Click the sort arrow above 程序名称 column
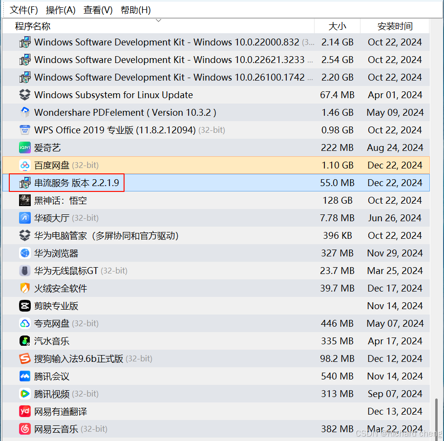This screenshot has width=444, height=441. point(159,21)
